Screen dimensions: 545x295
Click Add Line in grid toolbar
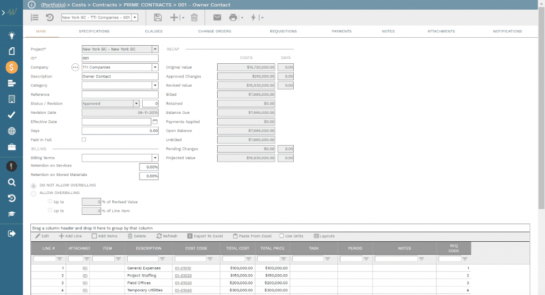click(71, 236)
